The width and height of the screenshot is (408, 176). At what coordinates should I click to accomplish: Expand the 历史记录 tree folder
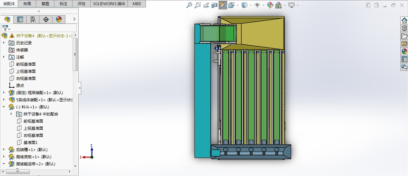(x=4, y=43)
